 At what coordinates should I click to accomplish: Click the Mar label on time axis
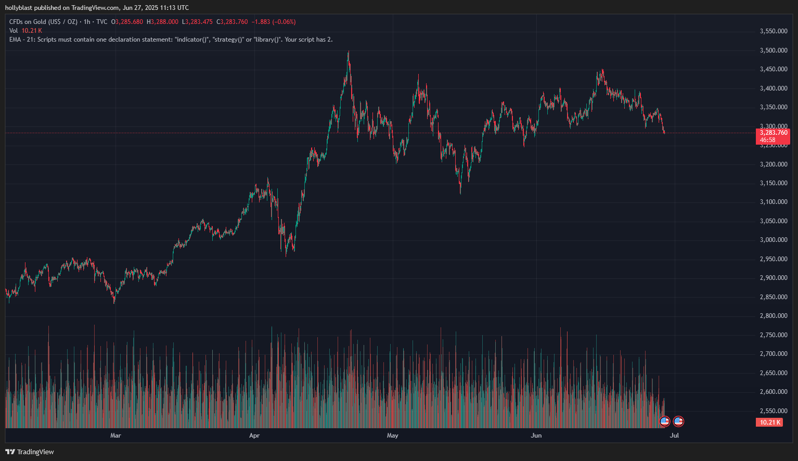click(115, 436)
